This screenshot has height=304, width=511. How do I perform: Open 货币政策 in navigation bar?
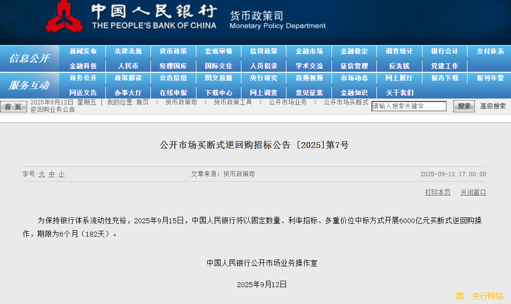coord(173,51)
